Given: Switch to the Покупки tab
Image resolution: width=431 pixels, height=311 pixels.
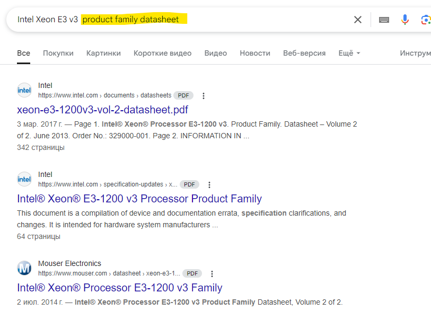Looking at the screenshot, I should tap(58, 53).
